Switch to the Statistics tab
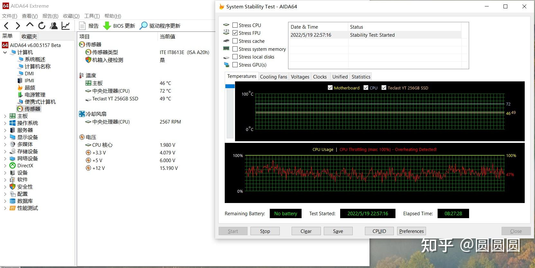535x268 pixels. [x=361, y=77]
